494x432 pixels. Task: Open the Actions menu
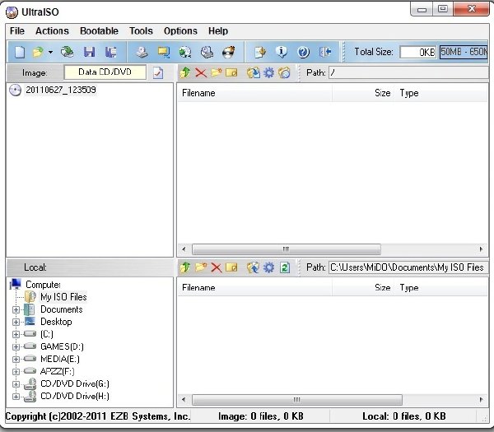point(52,31)
